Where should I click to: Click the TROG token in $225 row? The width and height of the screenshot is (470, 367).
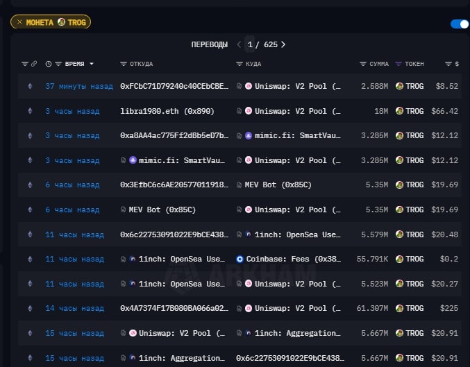click(410, 308)
